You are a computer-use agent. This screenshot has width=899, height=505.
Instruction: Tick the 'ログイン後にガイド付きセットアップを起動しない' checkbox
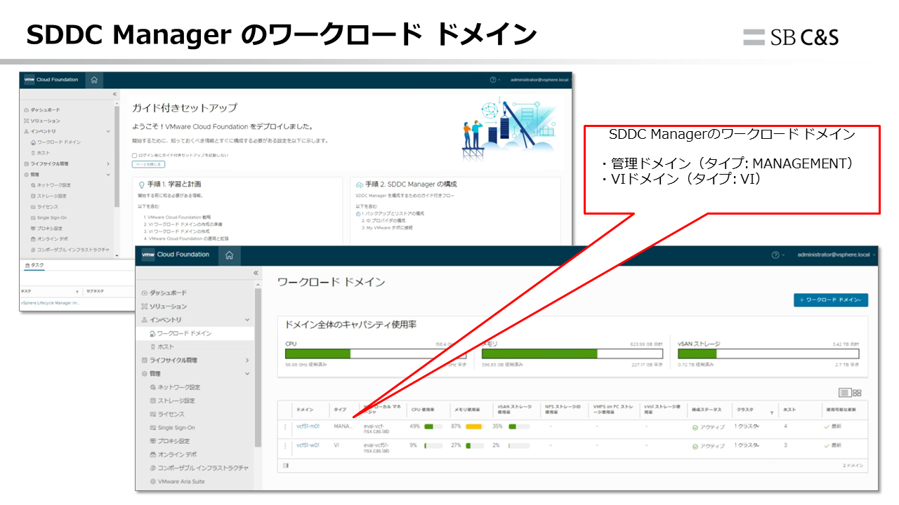[134, 155]
